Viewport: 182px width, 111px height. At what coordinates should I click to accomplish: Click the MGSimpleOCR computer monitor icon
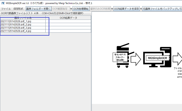tap(157, 57)
